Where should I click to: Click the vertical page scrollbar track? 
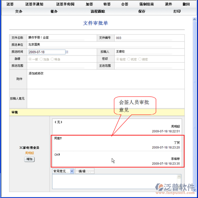coord(194,104)
